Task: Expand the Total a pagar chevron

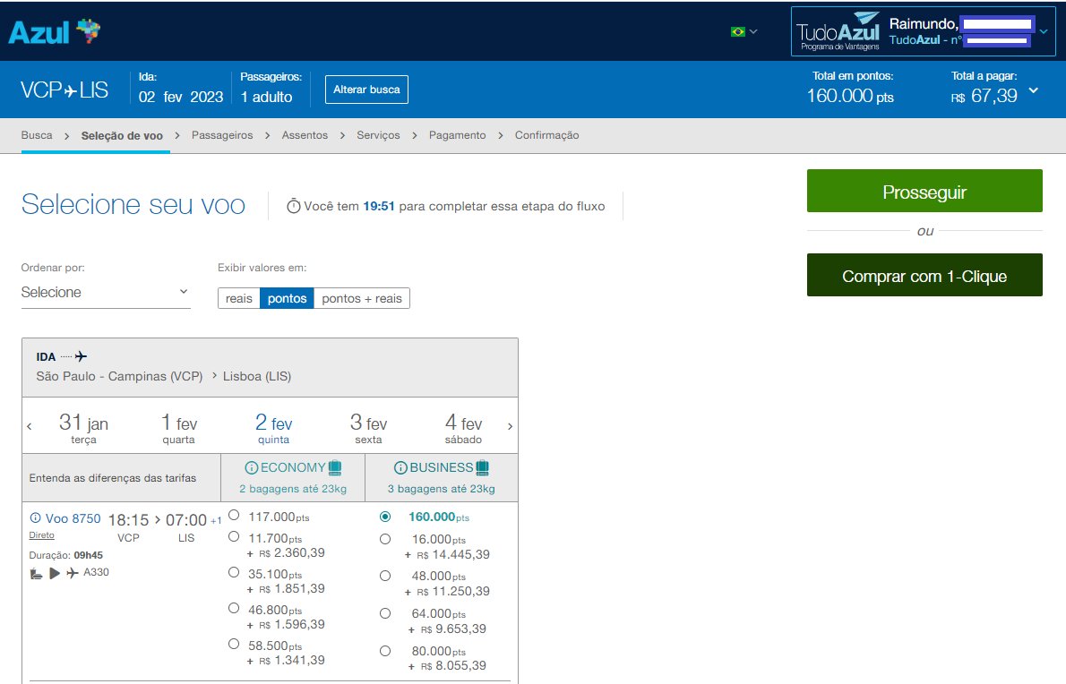Action: [x=1034, y=90]
